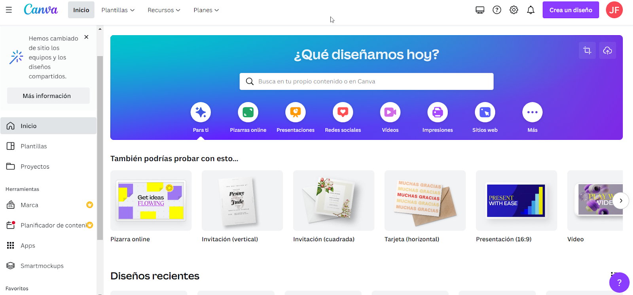Click the crown badge beside Marca
This screenshot has height=295, width=633.
pos(90,205)
